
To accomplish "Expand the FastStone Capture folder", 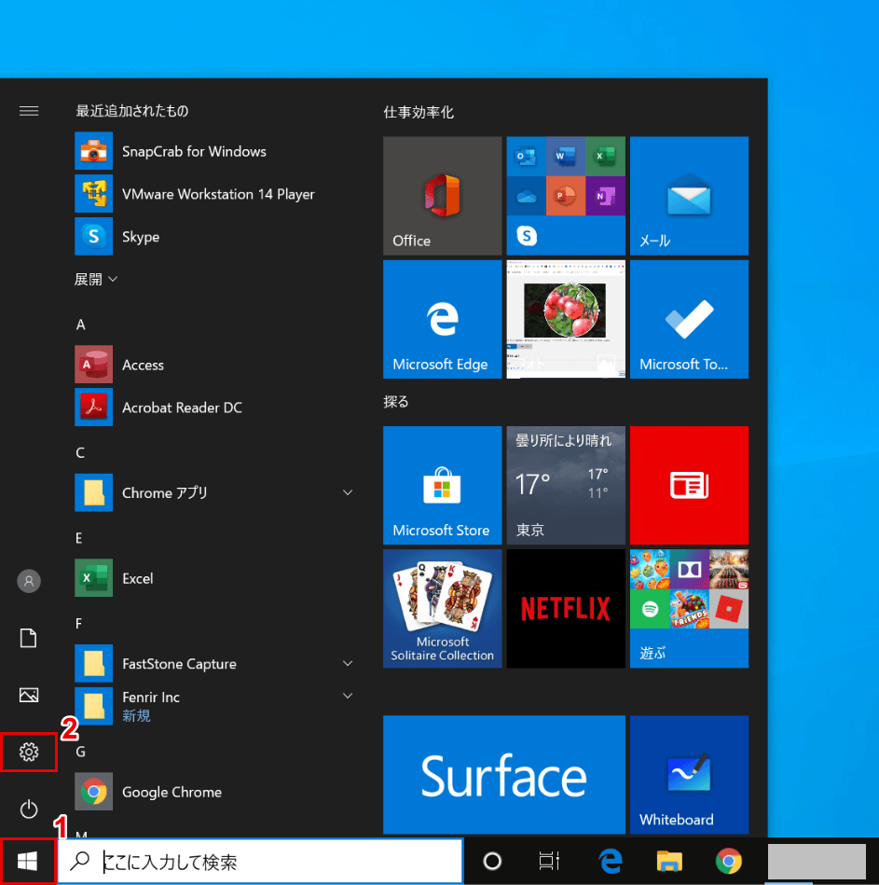I will coord(348,664).
